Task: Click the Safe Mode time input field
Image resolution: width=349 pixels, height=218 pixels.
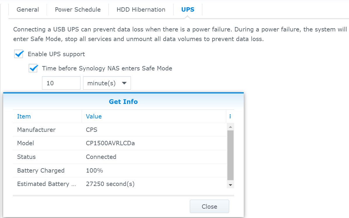Action: click(x=61, y=83)
